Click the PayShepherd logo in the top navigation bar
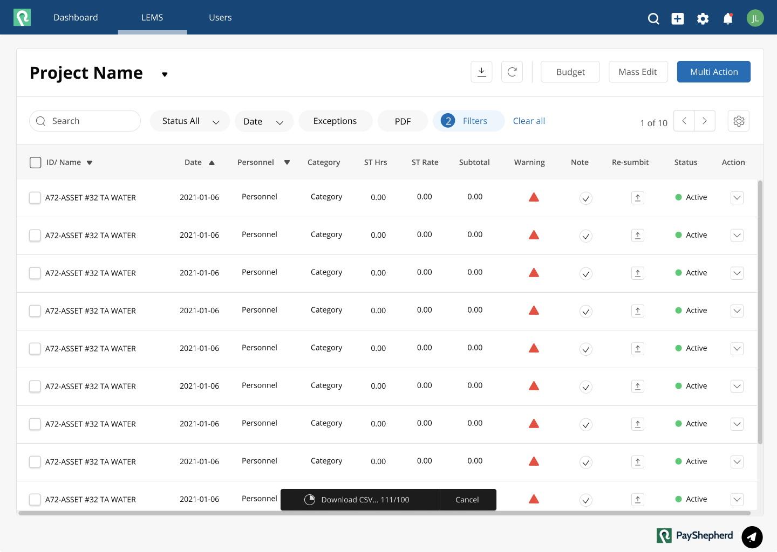This screenshot has height=552, width=777. click(22, 17)
